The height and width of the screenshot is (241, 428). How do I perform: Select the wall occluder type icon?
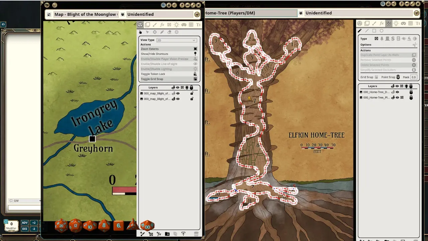tap(376, 39)
